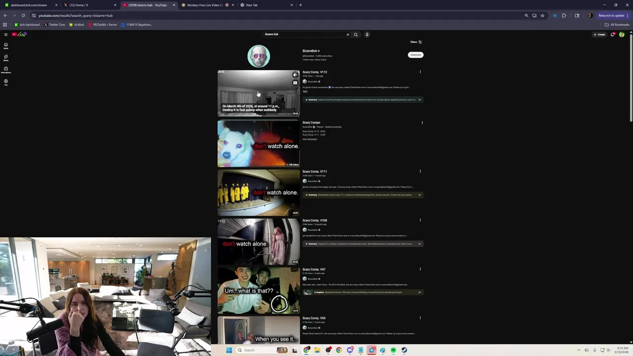The image size is (633, 356).
Task: Open more options for Scary Comps playlist
Action: (x=422, y=123)
